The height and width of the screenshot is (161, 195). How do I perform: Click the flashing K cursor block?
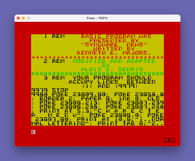click(x=33, y=132)
